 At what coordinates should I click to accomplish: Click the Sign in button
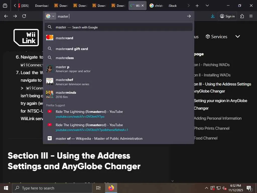coord(227,16)
